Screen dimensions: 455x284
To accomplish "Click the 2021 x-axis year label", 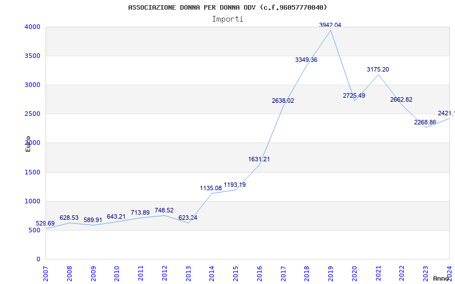I will pos(378,274).
